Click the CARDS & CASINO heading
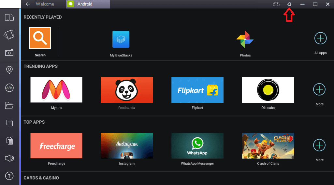This screenshot has height=185, width=334. (x=41, y=178)
